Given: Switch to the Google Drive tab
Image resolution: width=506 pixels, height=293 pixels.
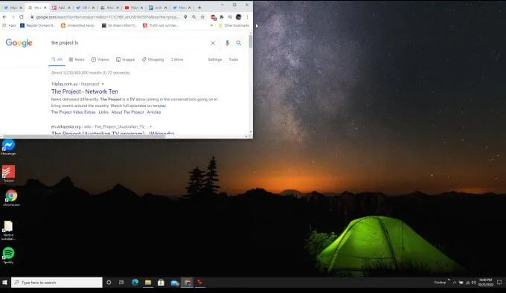Looking at the screenshot, I should click(x=109, y=7).
